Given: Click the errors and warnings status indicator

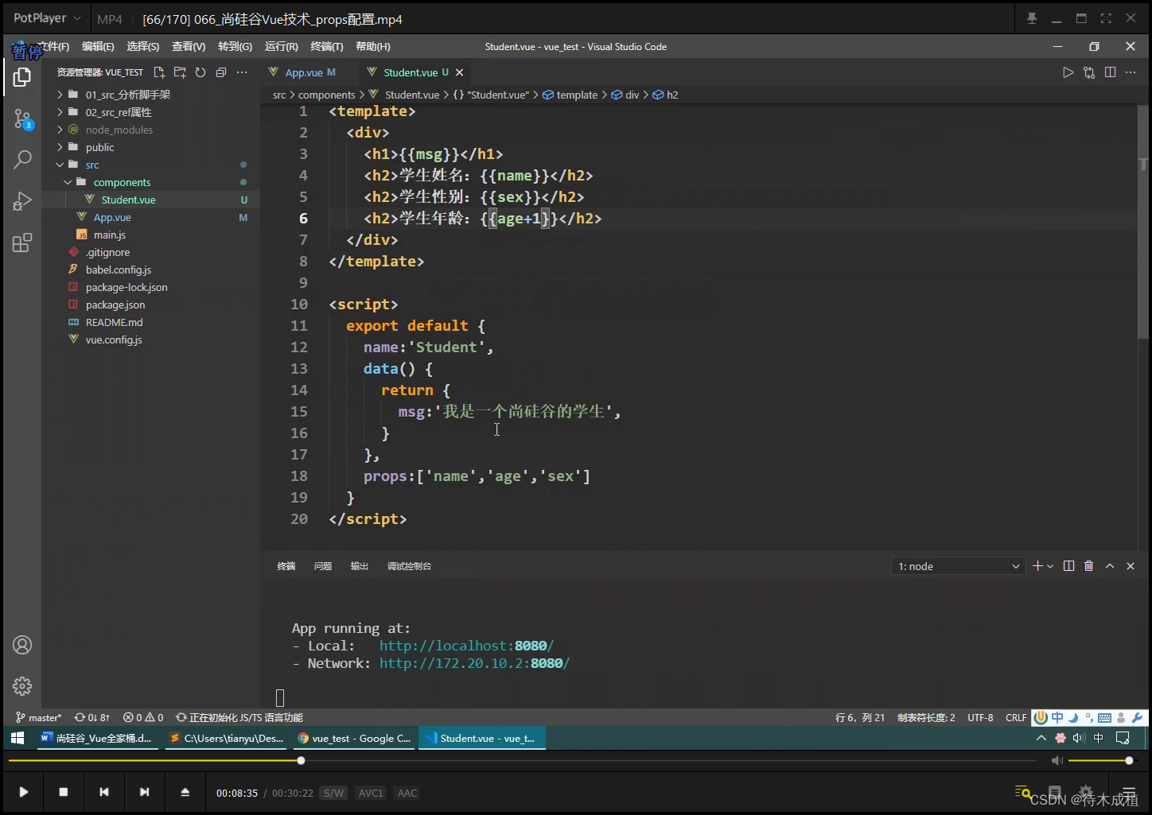Looking at the screenshot, I should pyautogui.click(x=143, y=717).
